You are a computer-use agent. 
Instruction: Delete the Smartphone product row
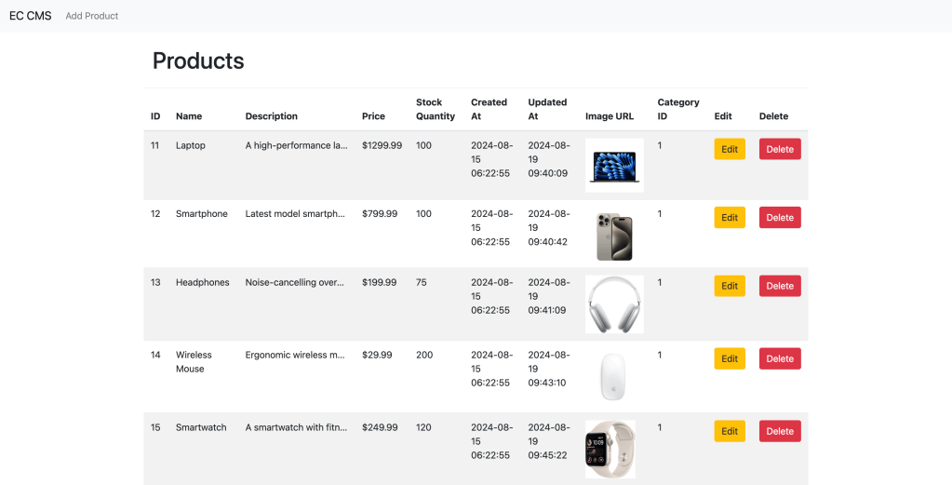(x=780, y=218)
